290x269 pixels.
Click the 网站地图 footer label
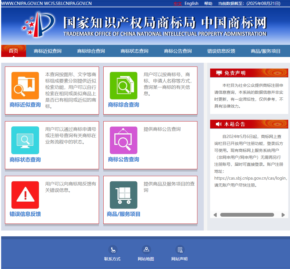pyautogui.click(x=146, y=259)
